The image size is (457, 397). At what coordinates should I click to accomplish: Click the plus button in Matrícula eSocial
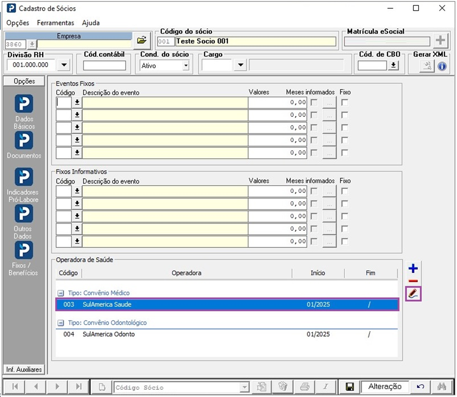[x=440, y=40]
